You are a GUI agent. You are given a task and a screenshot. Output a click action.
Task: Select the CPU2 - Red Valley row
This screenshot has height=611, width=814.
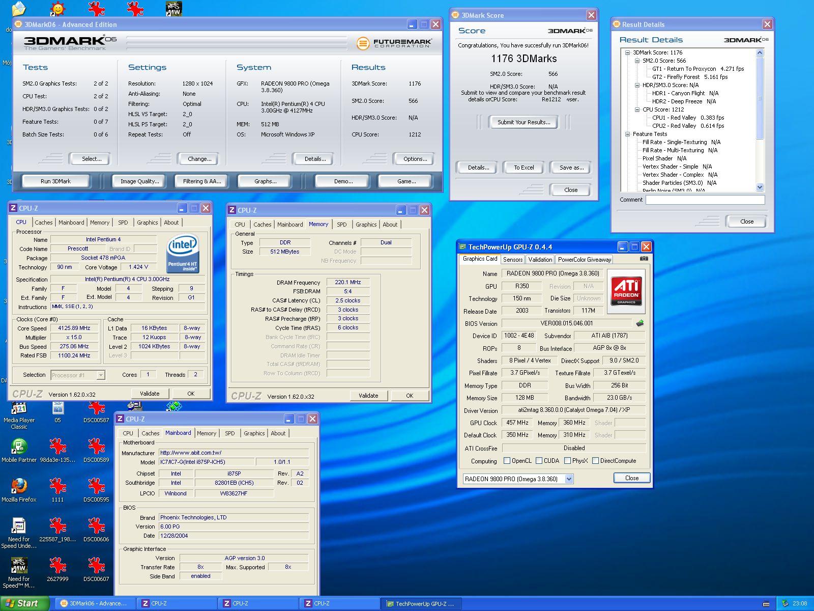[x=688, y=126]
